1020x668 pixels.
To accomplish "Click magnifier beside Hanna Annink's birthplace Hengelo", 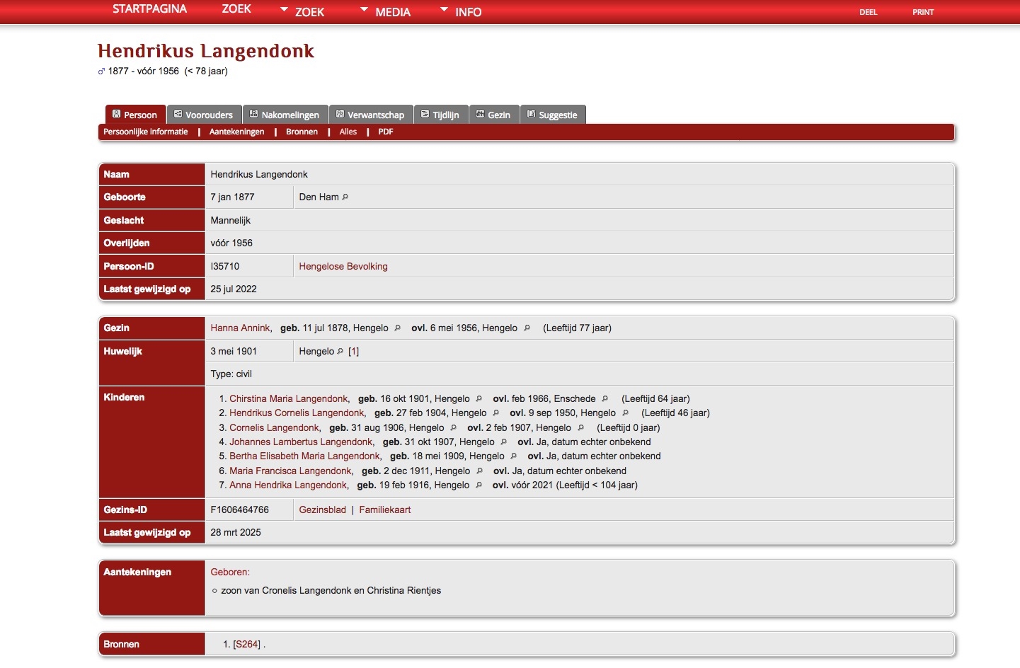I will click(397, 328).
